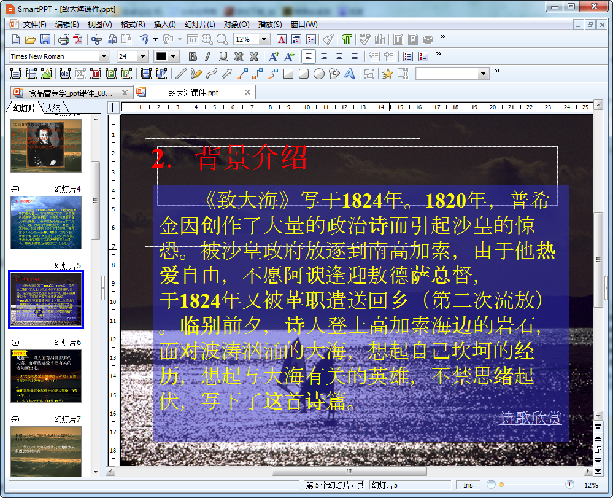Close the 致大海课件.ppt document tab
The height and width of the screenshot is (498, 613).
coord(247,92)
